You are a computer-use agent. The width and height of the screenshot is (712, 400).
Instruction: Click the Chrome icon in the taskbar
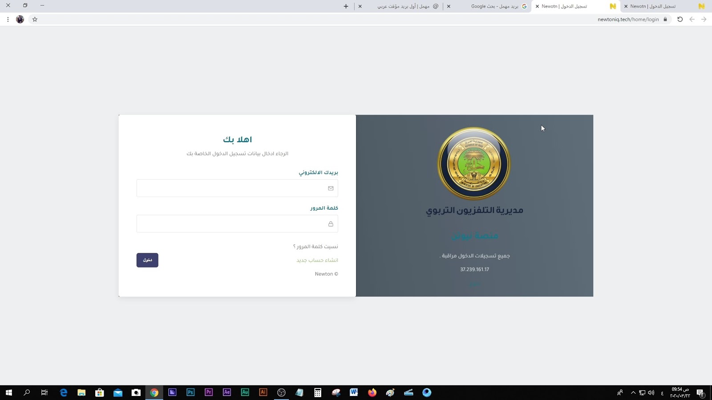[x=154, y=392]
